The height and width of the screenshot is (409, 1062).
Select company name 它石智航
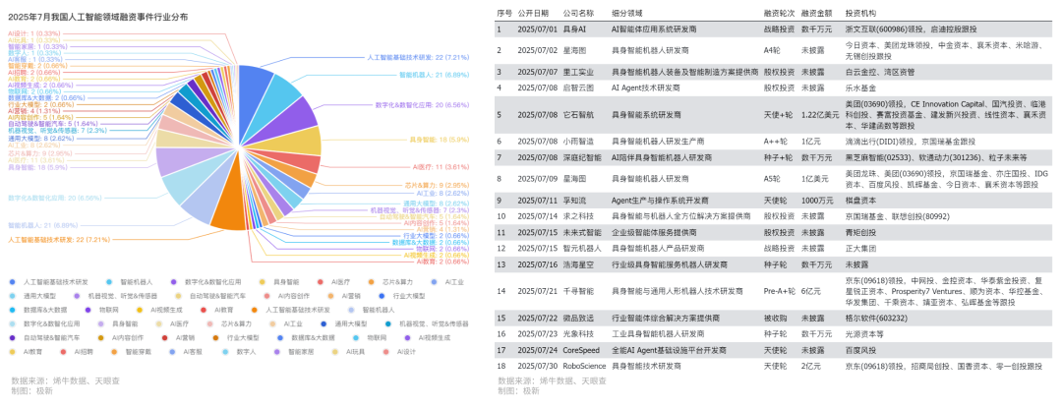[x=578, y=114]
